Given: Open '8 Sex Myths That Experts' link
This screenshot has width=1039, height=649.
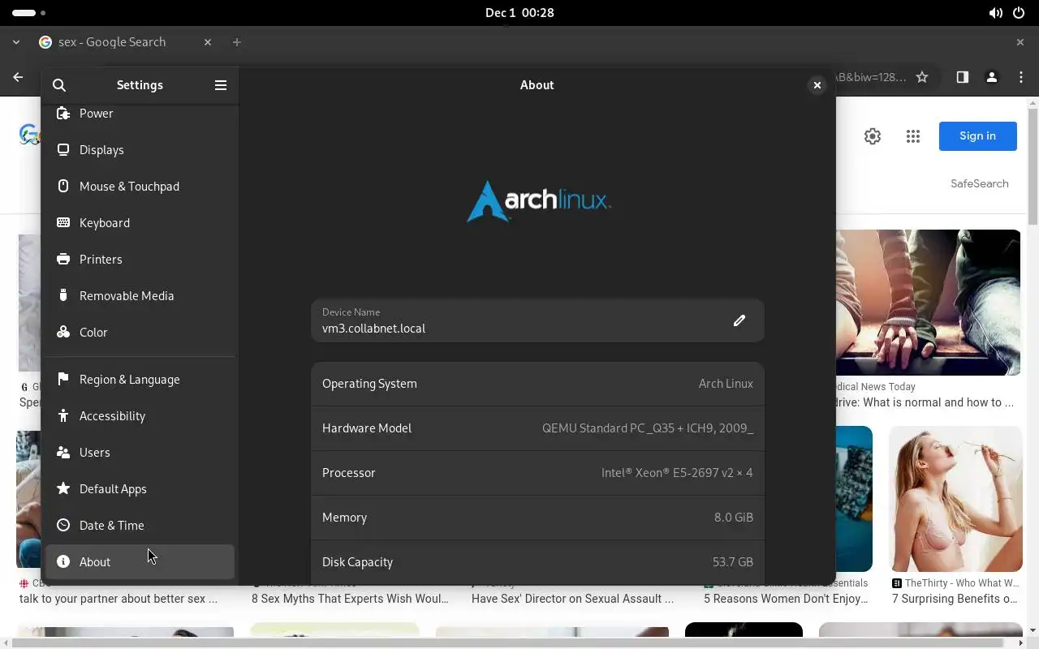Looking at the screenshot, I should click(350, 599).
